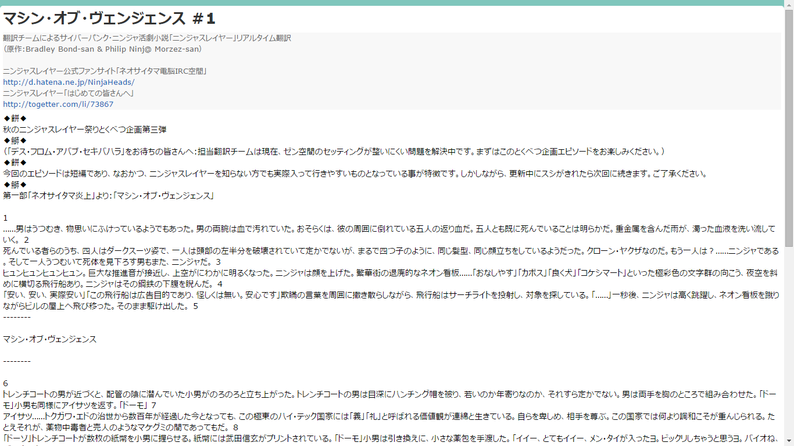Click the 秋のニンジャスレイヤー祭り announcement line

84,130
